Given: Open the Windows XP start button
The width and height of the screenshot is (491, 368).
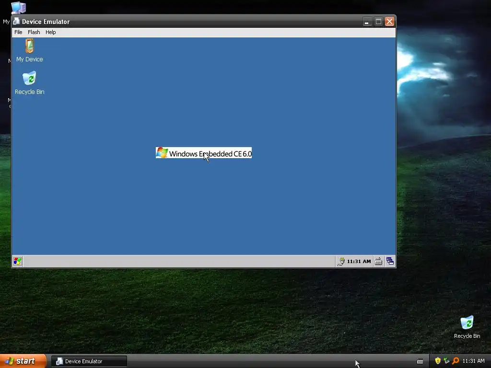Looking at the screenshot, I should tap(23, 361).
